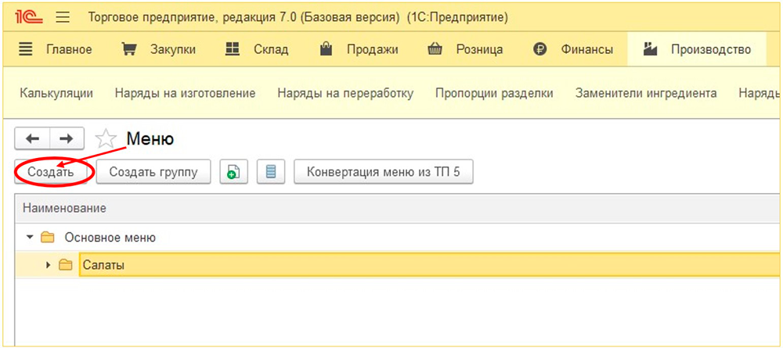Expand the Салаты folder
Viewport: 783px width, 348px height.
point(49,266)
